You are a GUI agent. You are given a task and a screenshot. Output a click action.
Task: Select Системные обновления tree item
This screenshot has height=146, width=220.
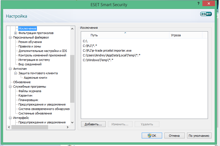pyautogui.click(x=35, y=114)
